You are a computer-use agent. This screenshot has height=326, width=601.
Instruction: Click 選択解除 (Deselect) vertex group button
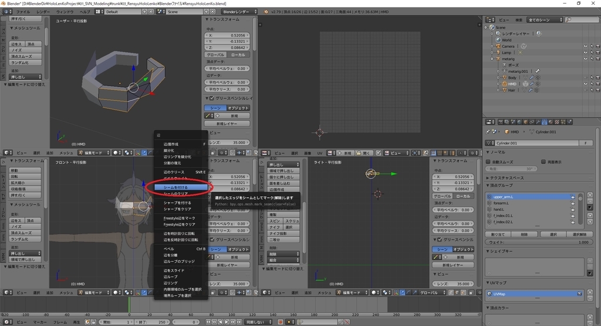tap(579, 234)
